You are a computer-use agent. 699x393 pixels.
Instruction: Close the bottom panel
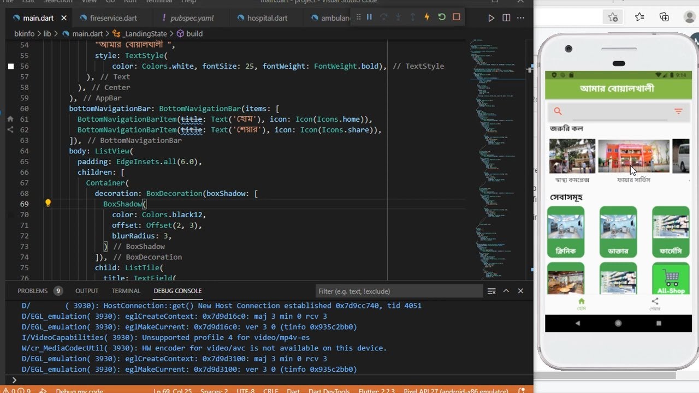(x=520, y=291)
